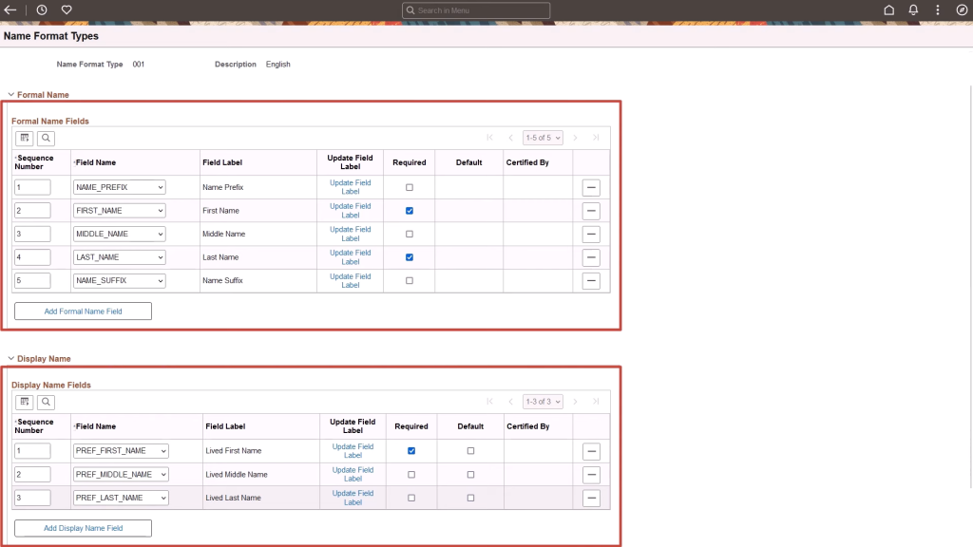Click the Recent History clock icon
This screenshot has height=547, width=973.
coord(42,9)
